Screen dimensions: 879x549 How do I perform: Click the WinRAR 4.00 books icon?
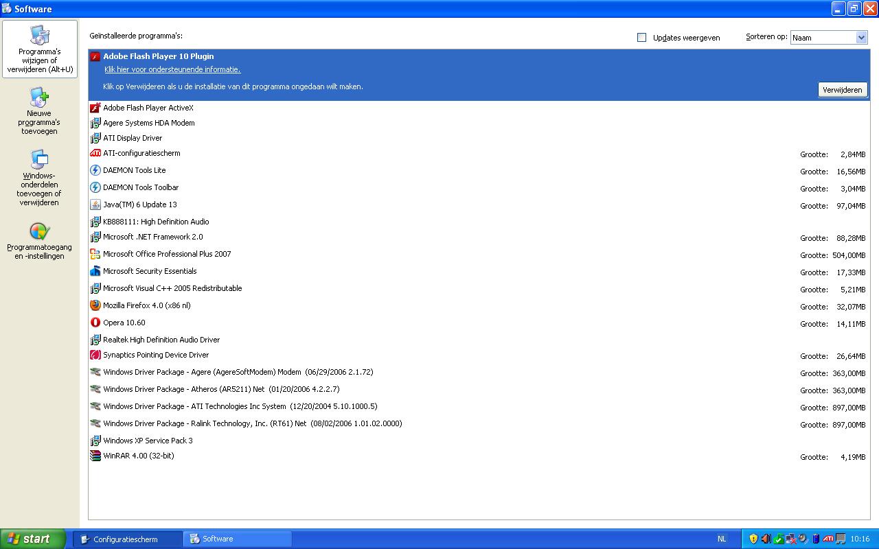pos(95,456)
